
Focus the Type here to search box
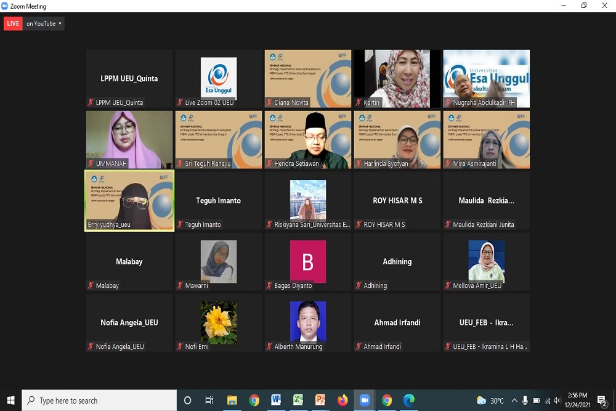99,401
